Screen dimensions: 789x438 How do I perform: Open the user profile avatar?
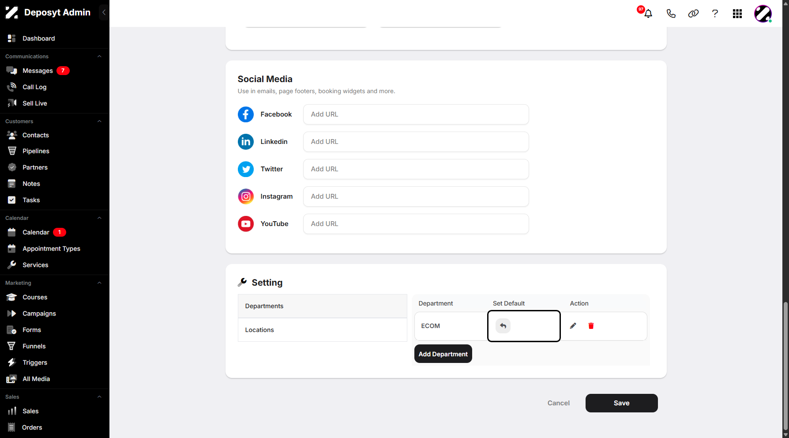tap(763, 14)
